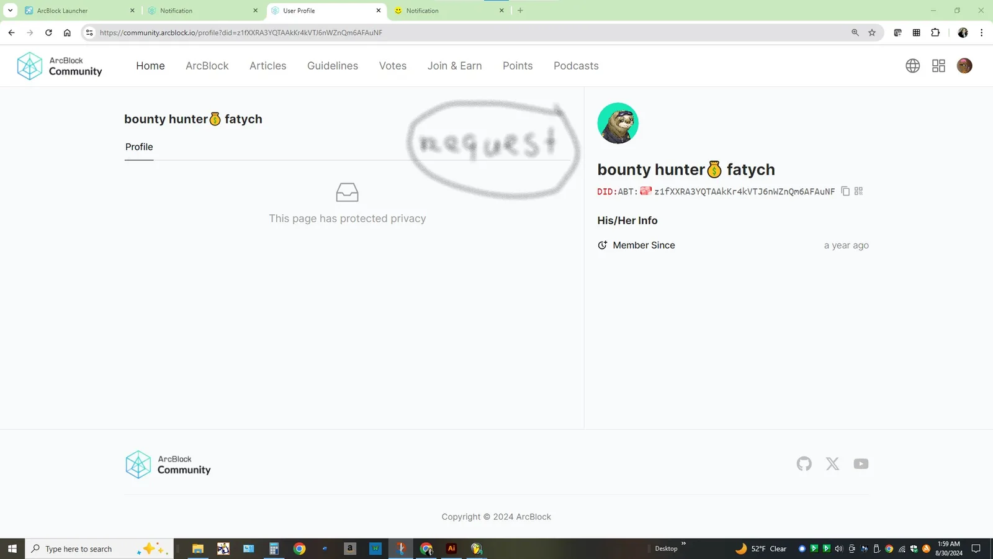Click the Desktop toolbar label in taskbar
The width and height of the screenshot is (993, 559).
666,548
